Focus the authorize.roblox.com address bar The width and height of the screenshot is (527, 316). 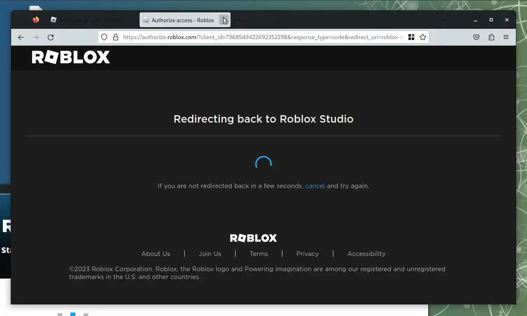point(263,37)
